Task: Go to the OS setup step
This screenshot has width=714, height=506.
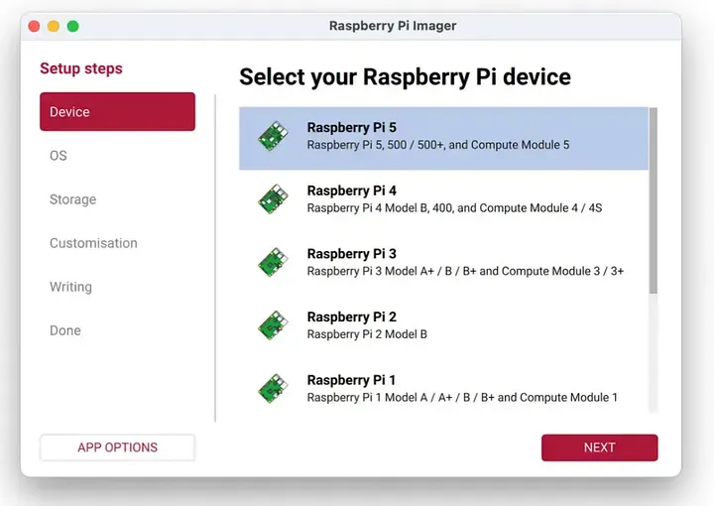Action: tap(59, 156)
